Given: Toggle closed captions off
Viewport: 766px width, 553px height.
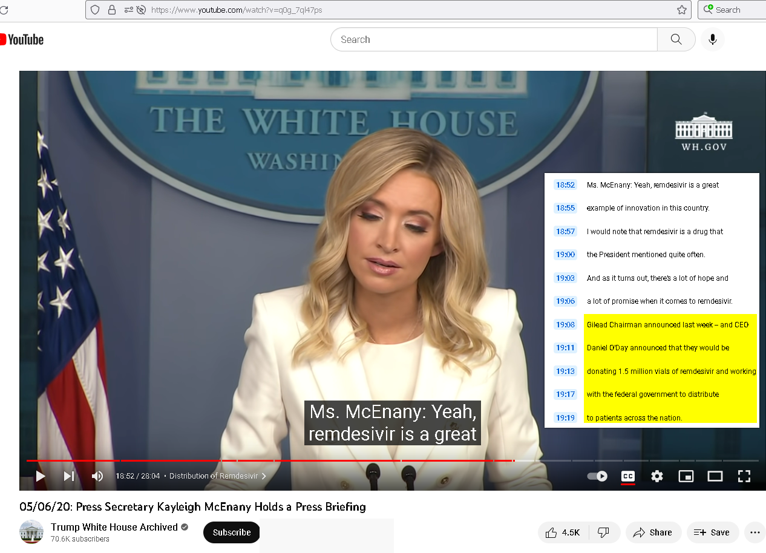Looking at the screenshot, I should point(628,476).
